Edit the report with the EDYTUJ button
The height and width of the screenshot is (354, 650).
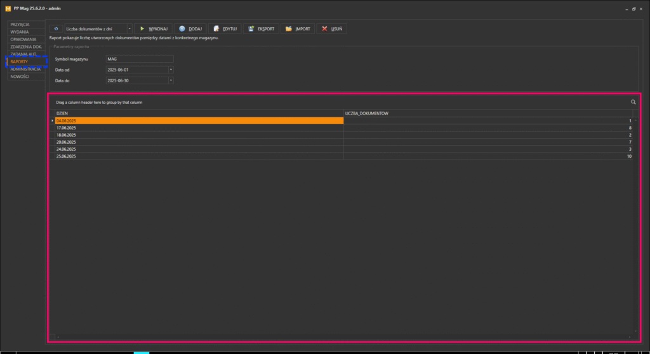click(x=225, y=29)
